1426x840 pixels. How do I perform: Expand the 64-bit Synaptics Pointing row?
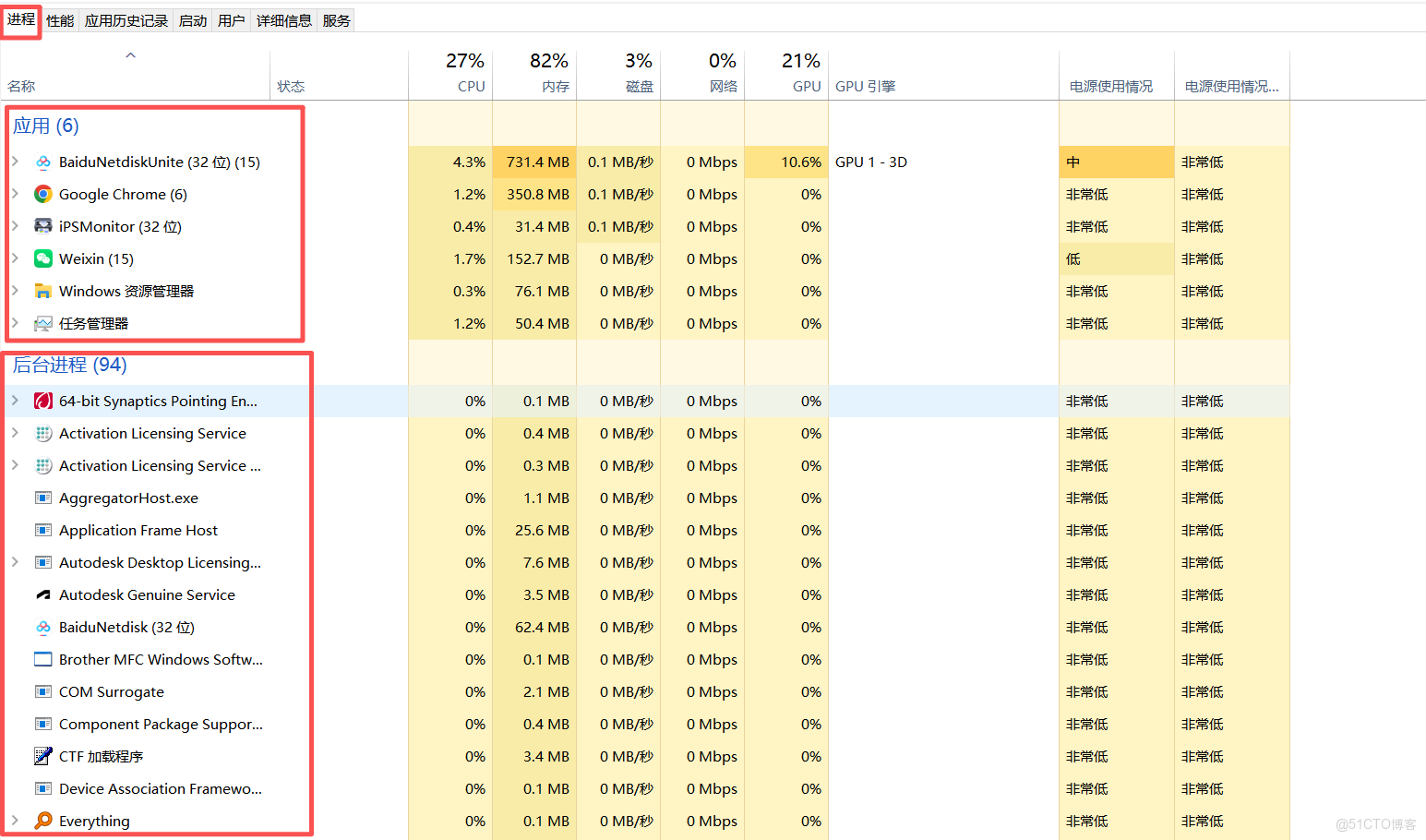(15, 401)
